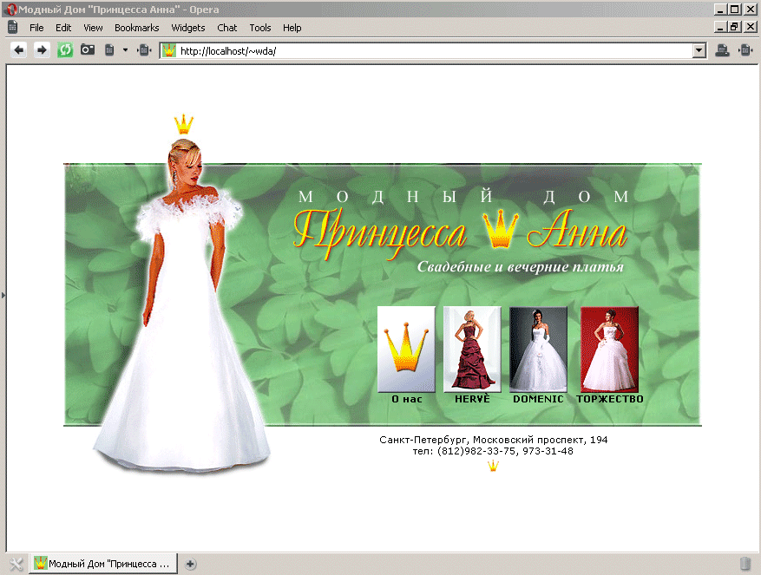
Task: Open the Bookmarks menu
Action: (x=137, y=28)
